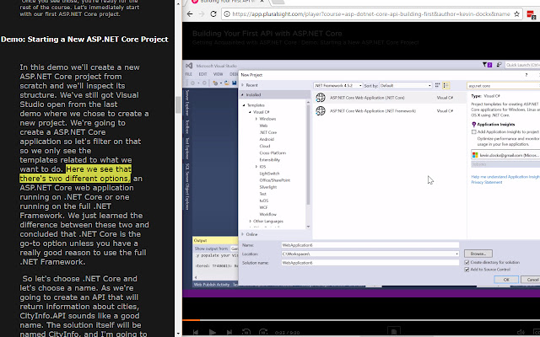Reload the Pluralsight page

[x=213, y=14]
